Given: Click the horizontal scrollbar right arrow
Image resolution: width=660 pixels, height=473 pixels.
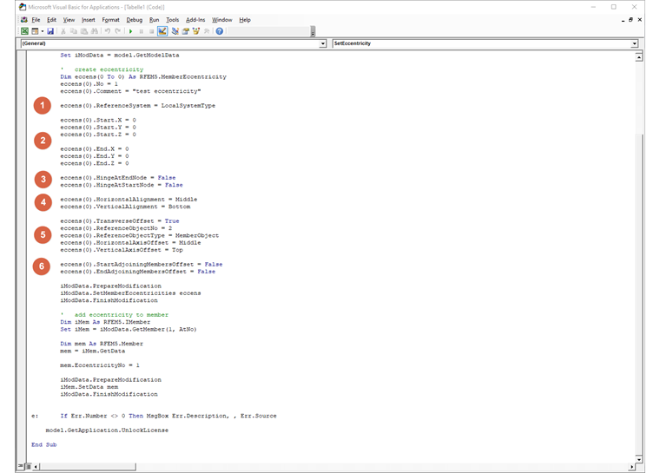Looking at the screenshot, I should 631,467.
